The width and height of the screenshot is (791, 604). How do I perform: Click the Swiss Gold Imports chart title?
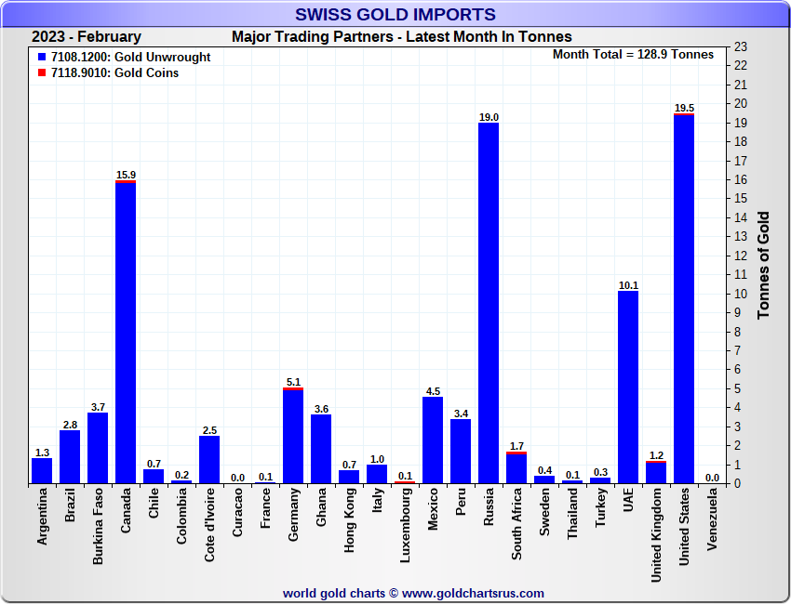395,14
